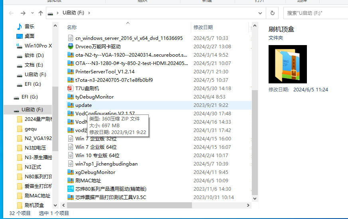
Task: Open the recent locations dropdown arrow
Action: [x=32, y=13]
